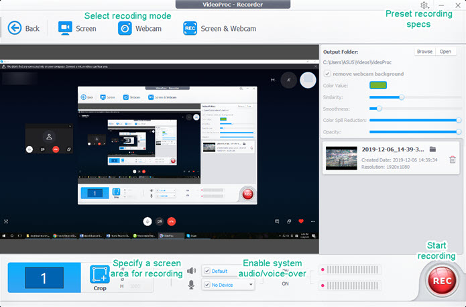The image size is (466, 307).
Task: Click VideoProc taskbar item in preview
Action: (x=171, y=236)
